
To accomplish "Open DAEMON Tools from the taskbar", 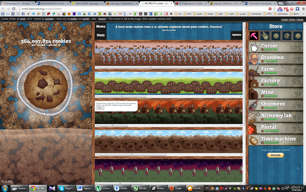I will pyautogui.click(x=121, y=189).
